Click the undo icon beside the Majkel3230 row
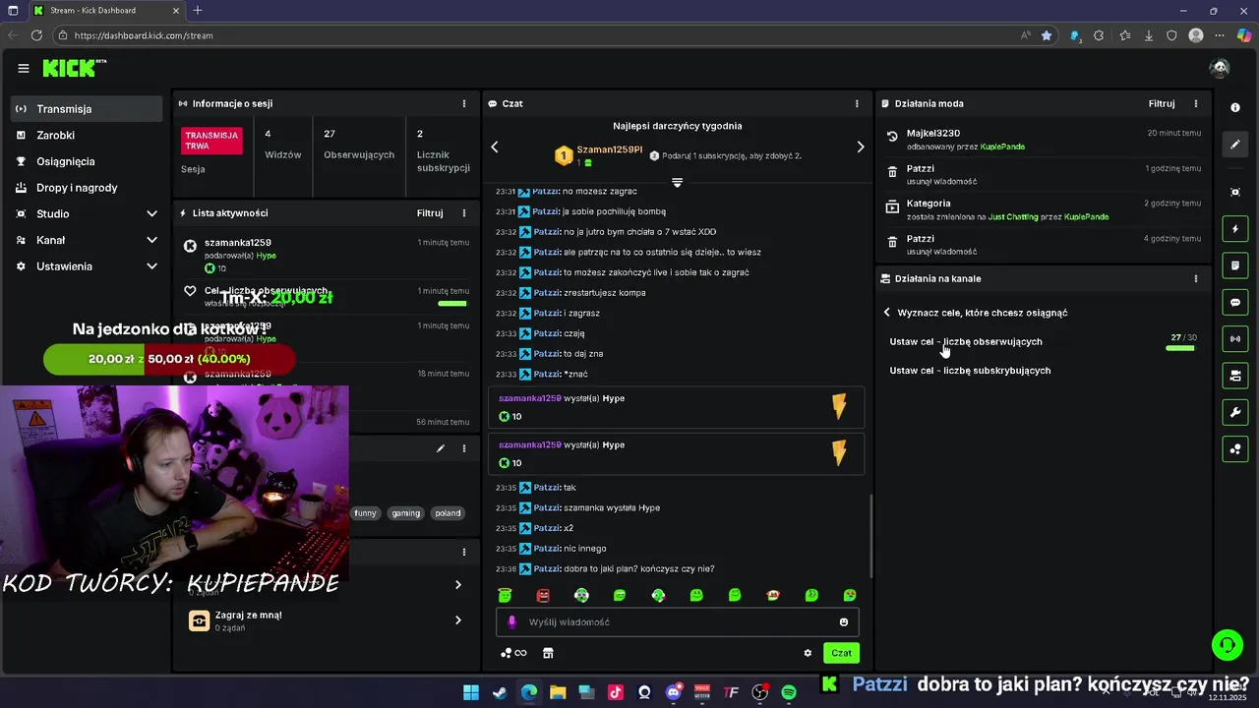 [x=892, y=137]
